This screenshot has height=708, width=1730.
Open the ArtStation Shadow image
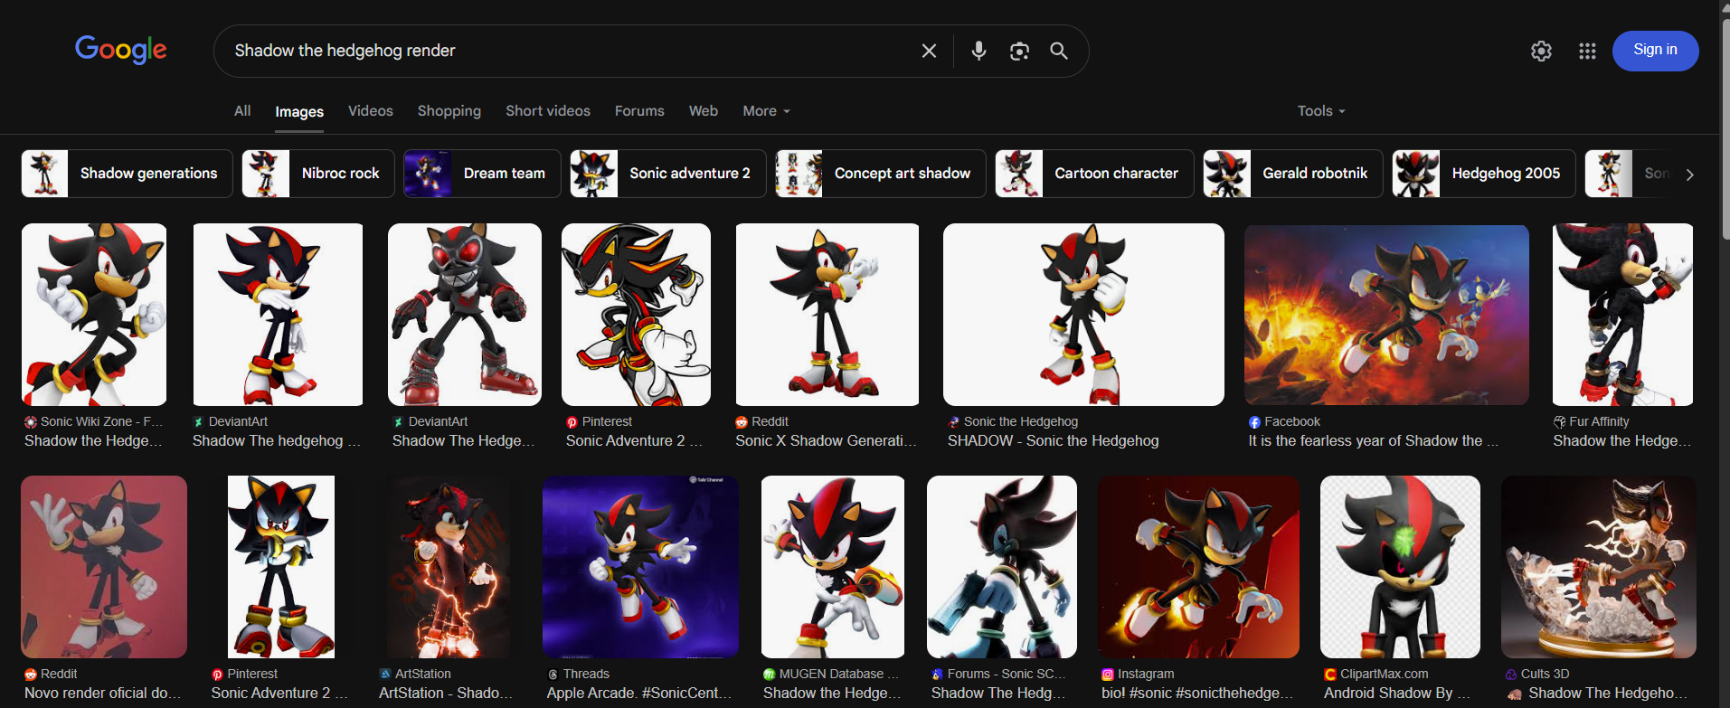click(449, 567)
